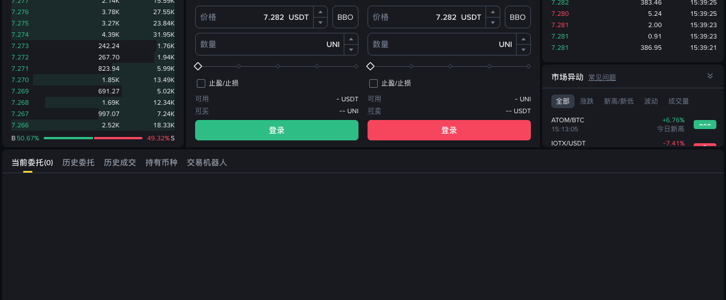The height and width of the screenshot is (300, 726).
Task: Increase sell quantity with up arrow
Action: click(x=524, y=38)
